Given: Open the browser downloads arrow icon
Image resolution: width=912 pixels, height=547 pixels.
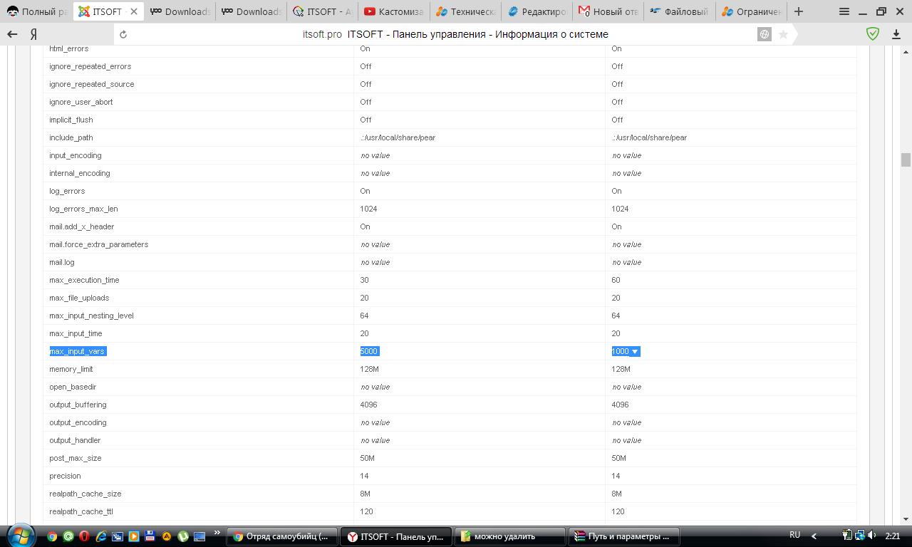Looking at the screenshot, I should coord(896,34).
